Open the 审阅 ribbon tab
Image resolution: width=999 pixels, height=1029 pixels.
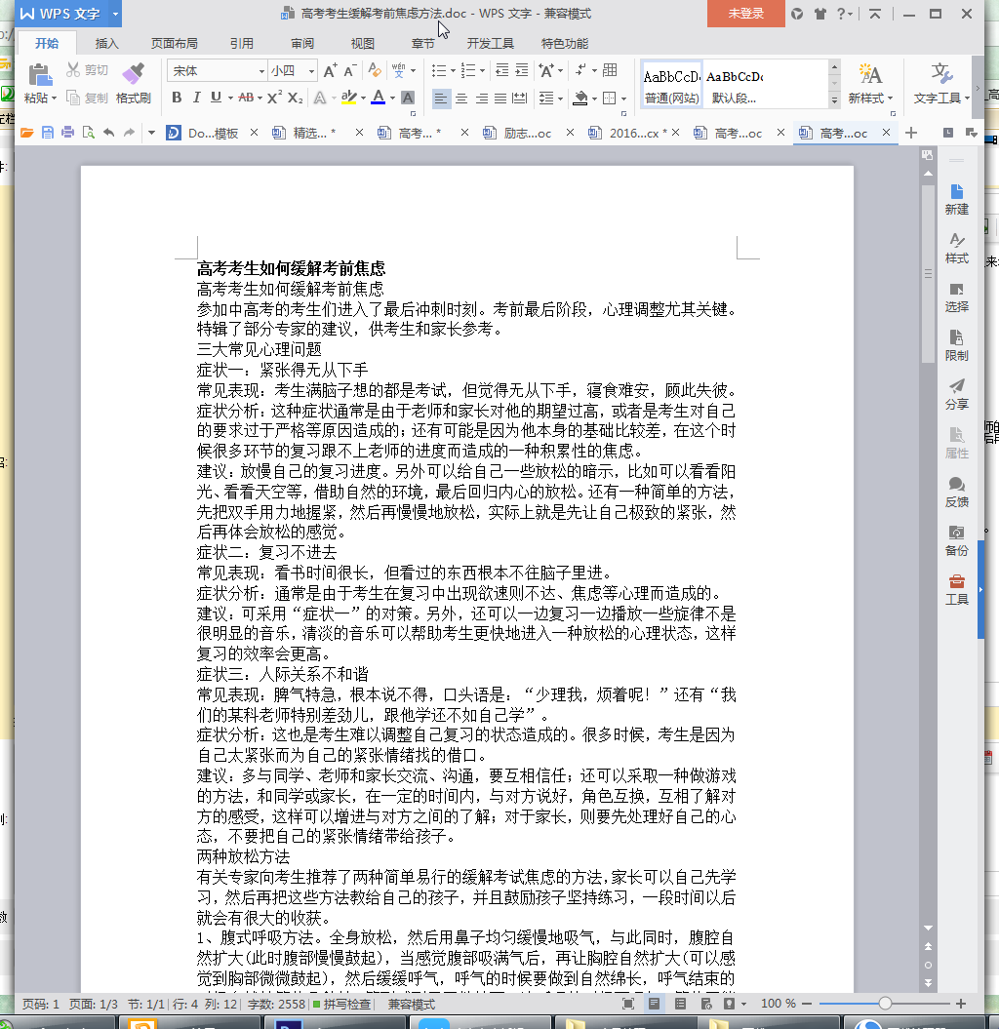click(302, 43)
